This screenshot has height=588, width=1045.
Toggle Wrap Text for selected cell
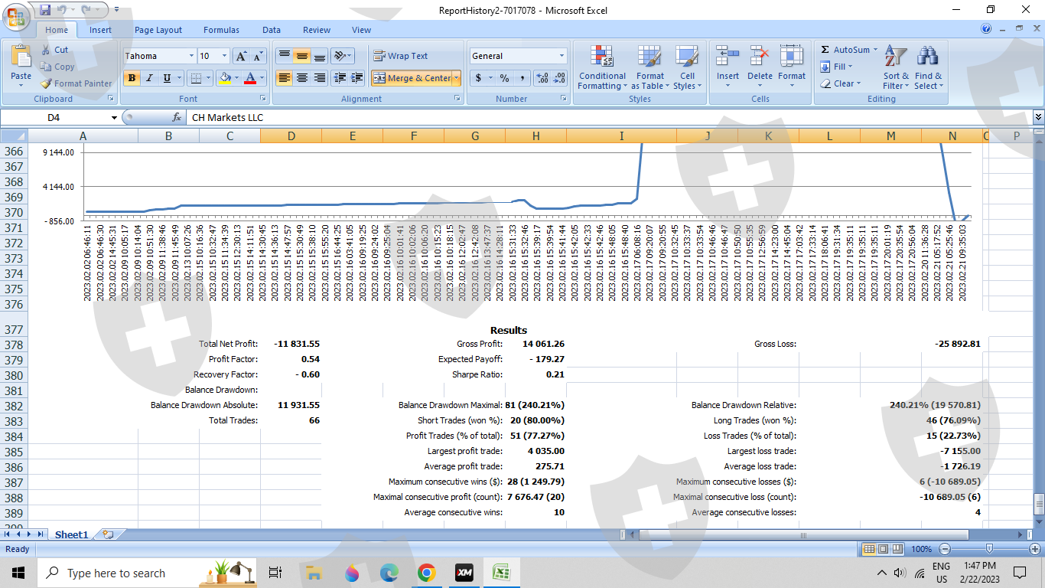click(x=400, y=56)
